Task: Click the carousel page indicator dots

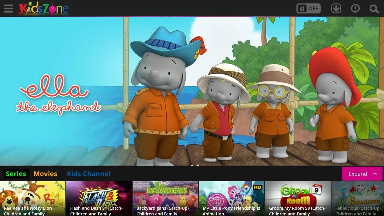Action: (195, 166)
